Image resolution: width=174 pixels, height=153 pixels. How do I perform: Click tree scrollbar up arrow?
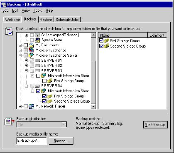[x=93, y=35]
